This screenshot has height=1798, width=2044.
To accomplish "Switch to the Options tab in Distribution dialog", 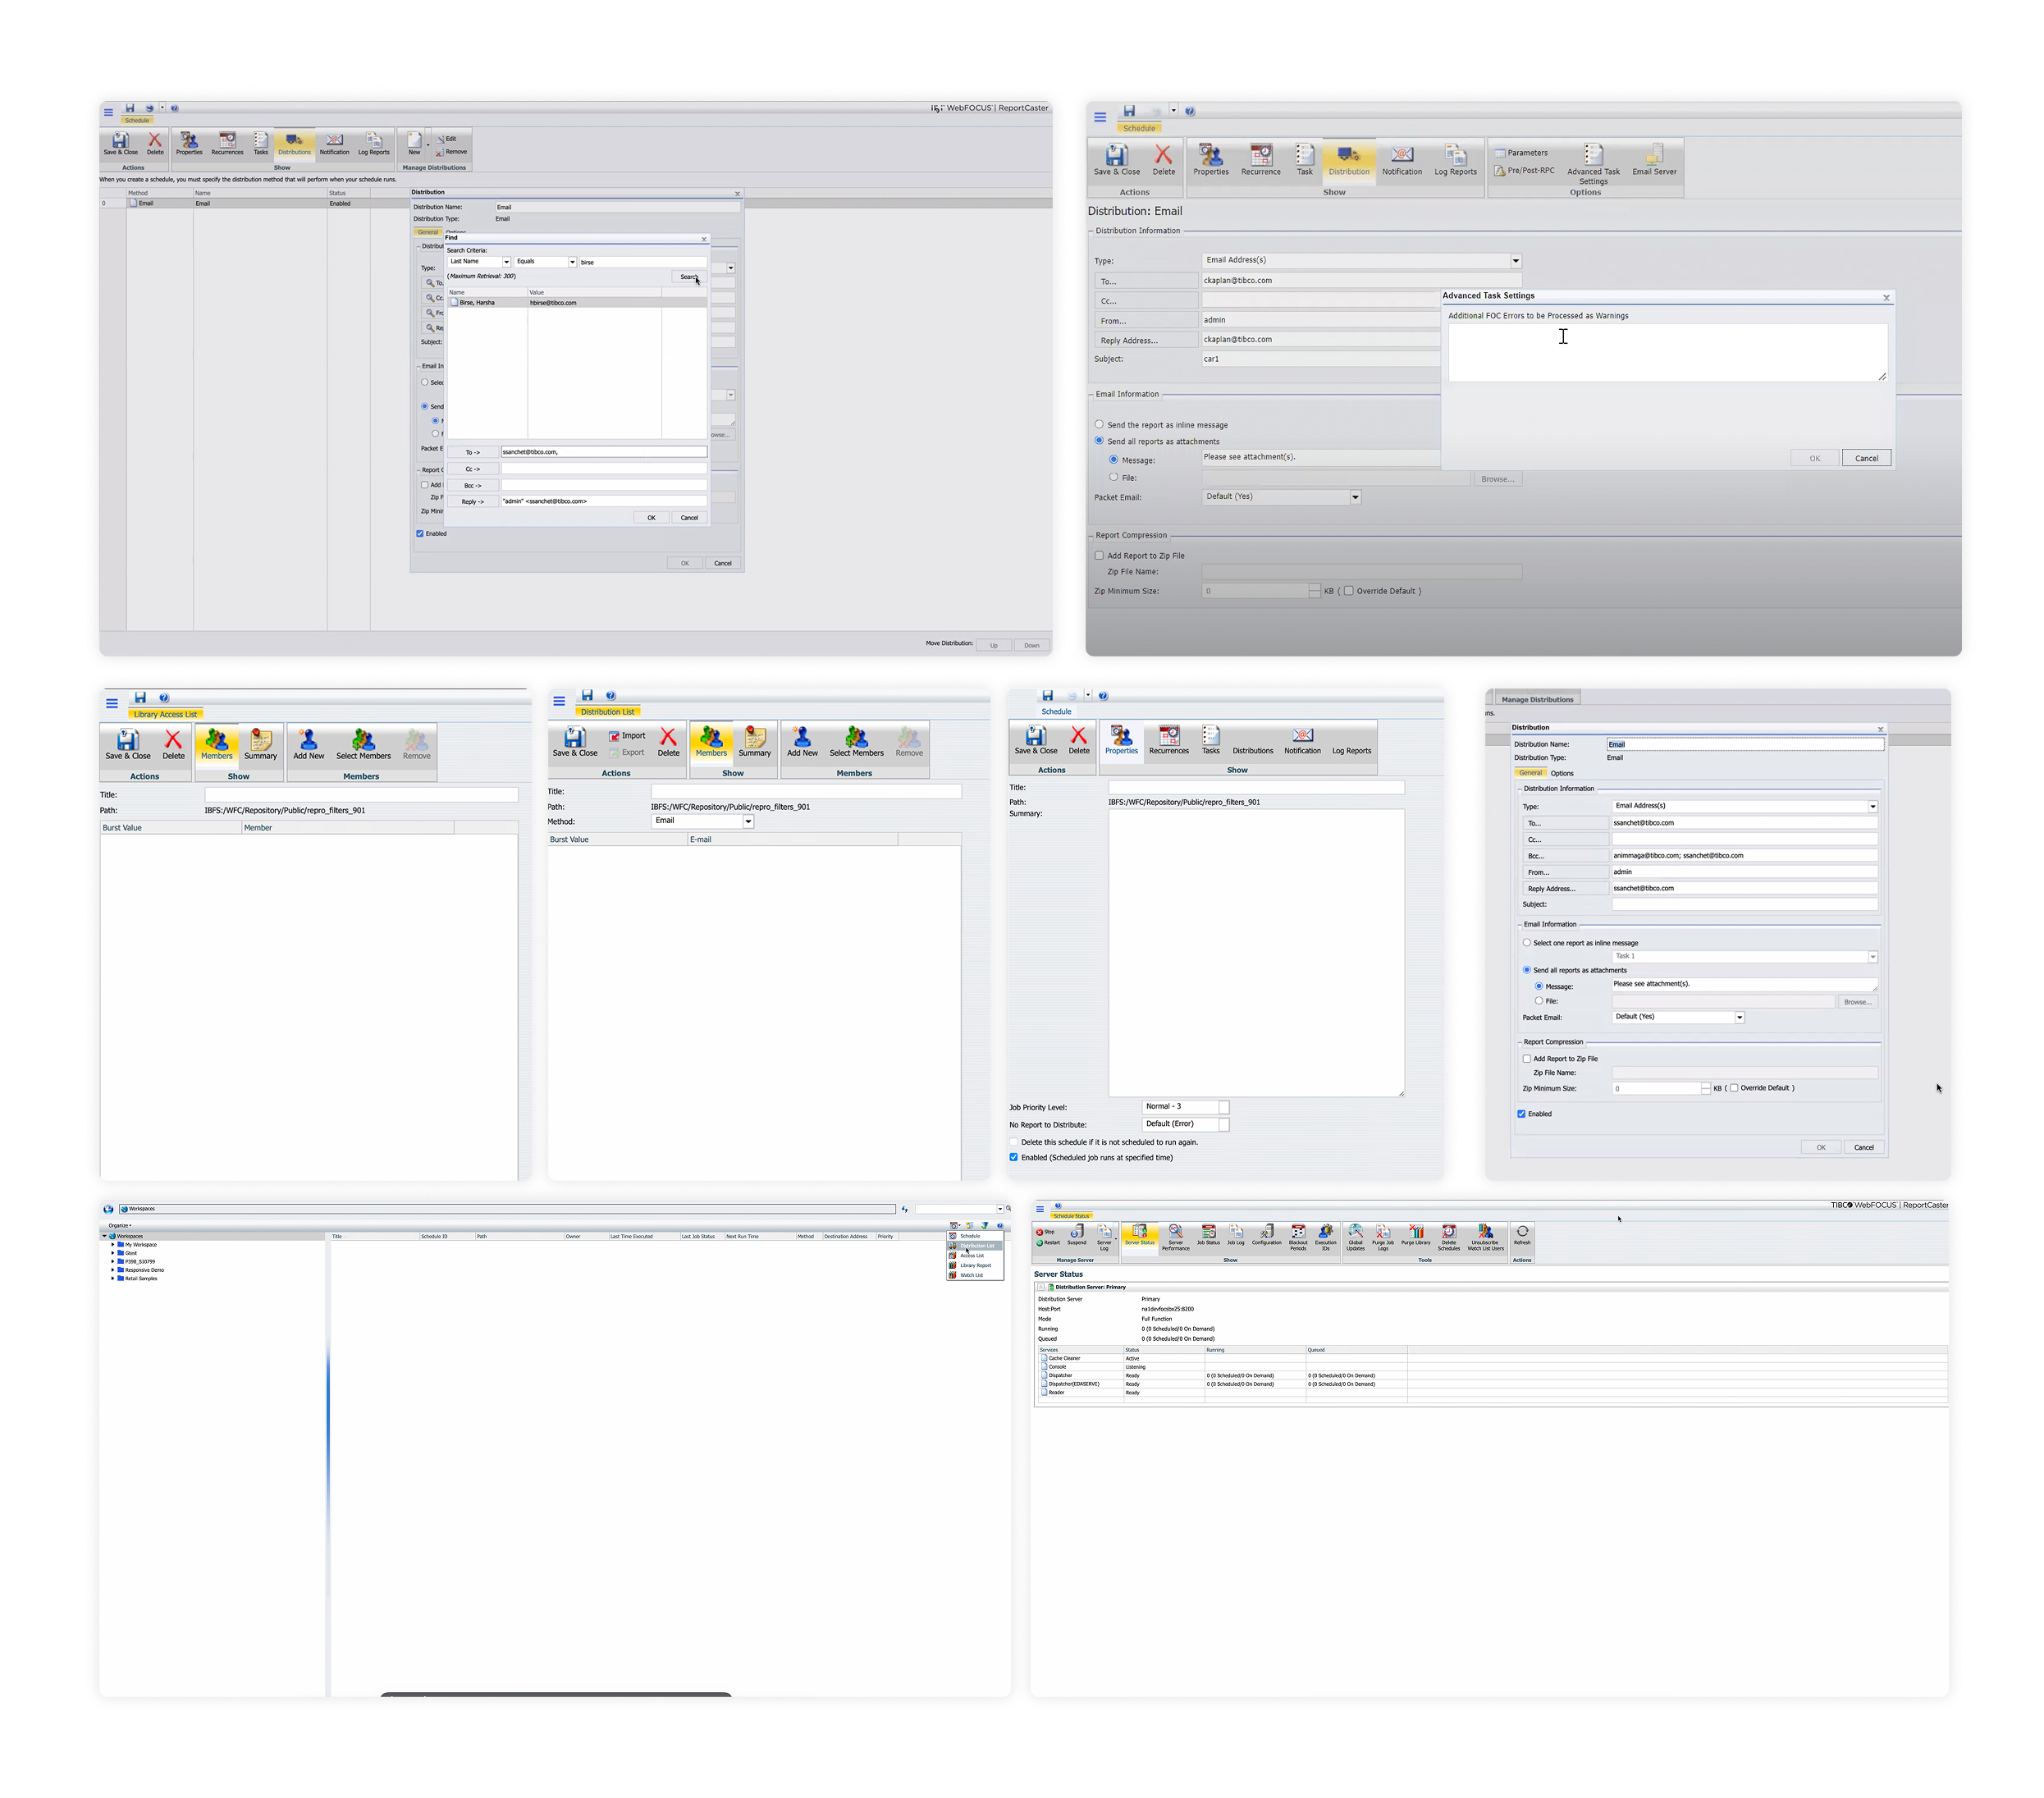I will (1561, 773).
